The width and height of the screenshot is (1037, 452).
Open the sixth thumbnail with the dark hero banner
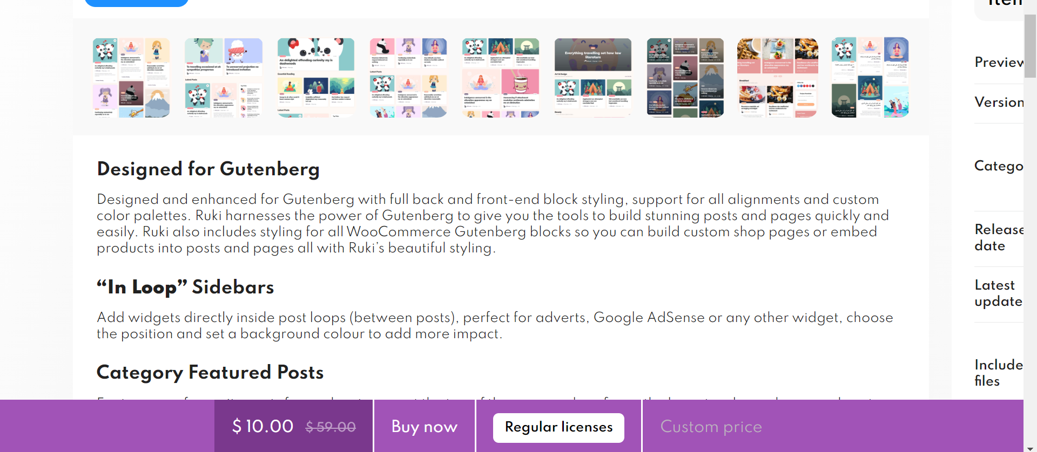pyautogui.click(x=593, y=77)
